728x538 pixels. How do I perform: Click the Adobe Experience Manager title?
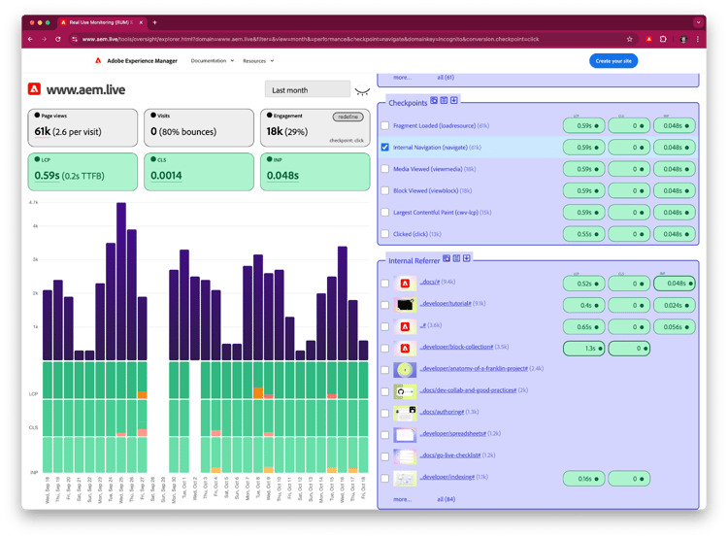tap(142, 61)
